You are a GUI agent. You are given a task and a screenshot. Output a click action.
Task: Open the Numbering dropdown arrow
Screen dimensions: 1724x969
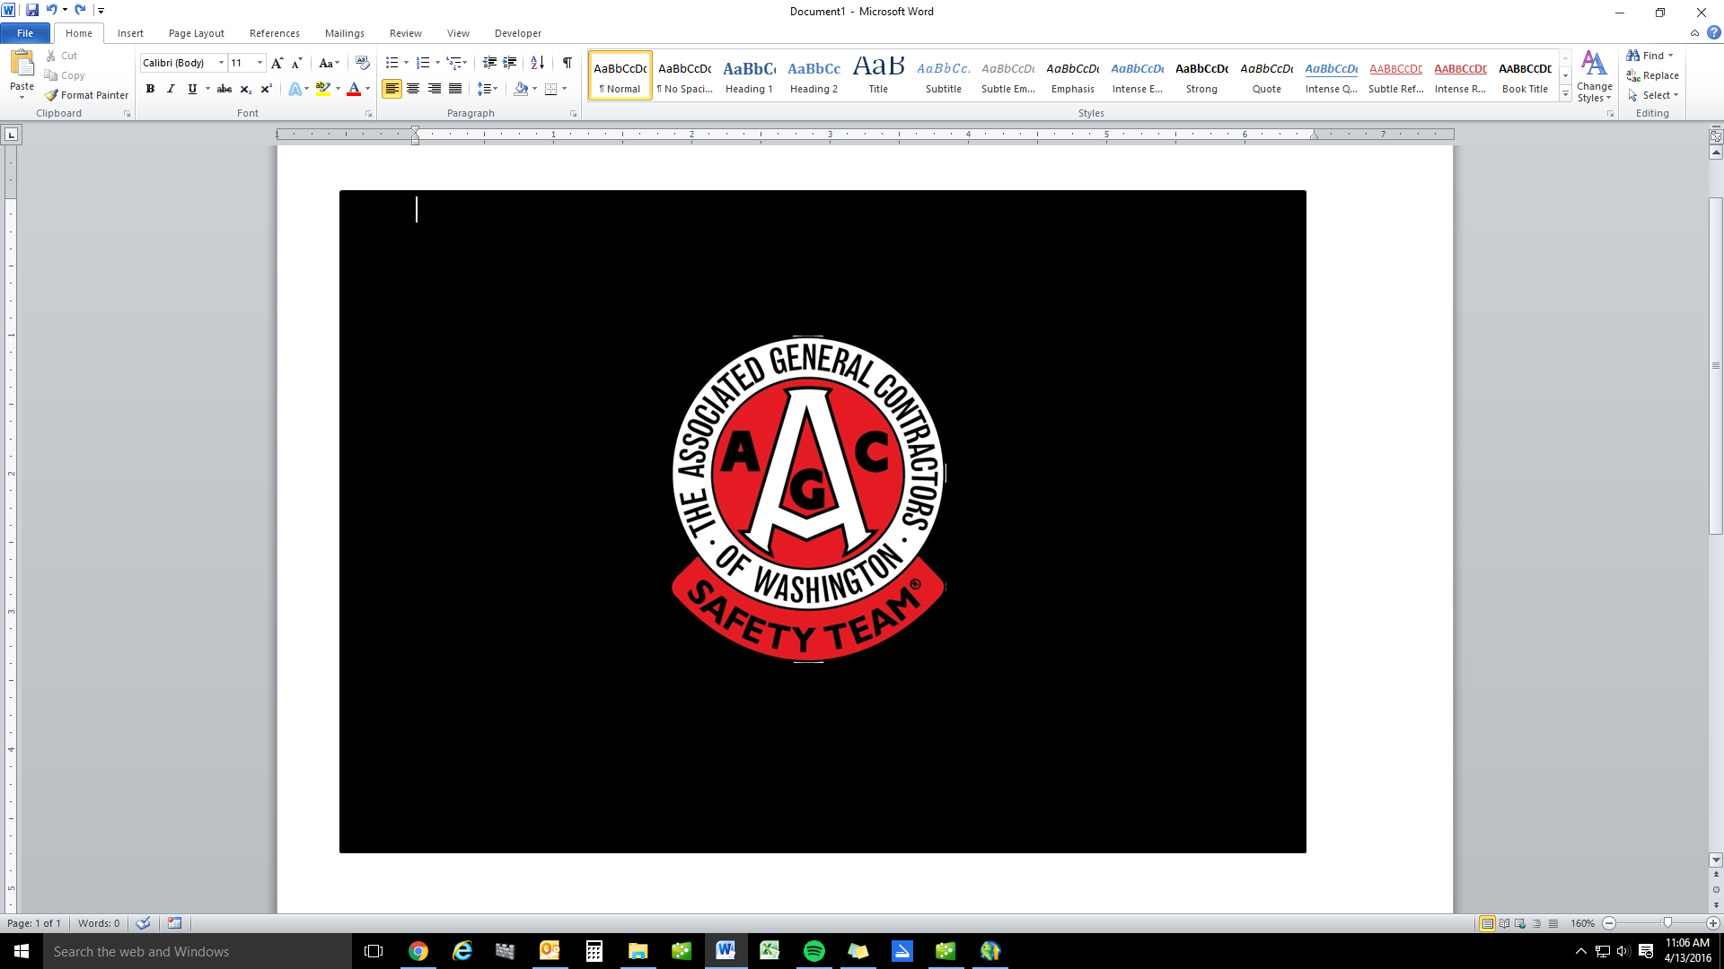coord(437,63)
